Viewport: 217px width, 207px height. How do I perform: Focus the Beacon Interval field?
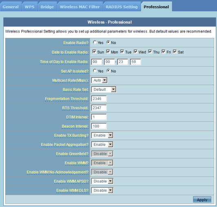[x=99, y=126]
